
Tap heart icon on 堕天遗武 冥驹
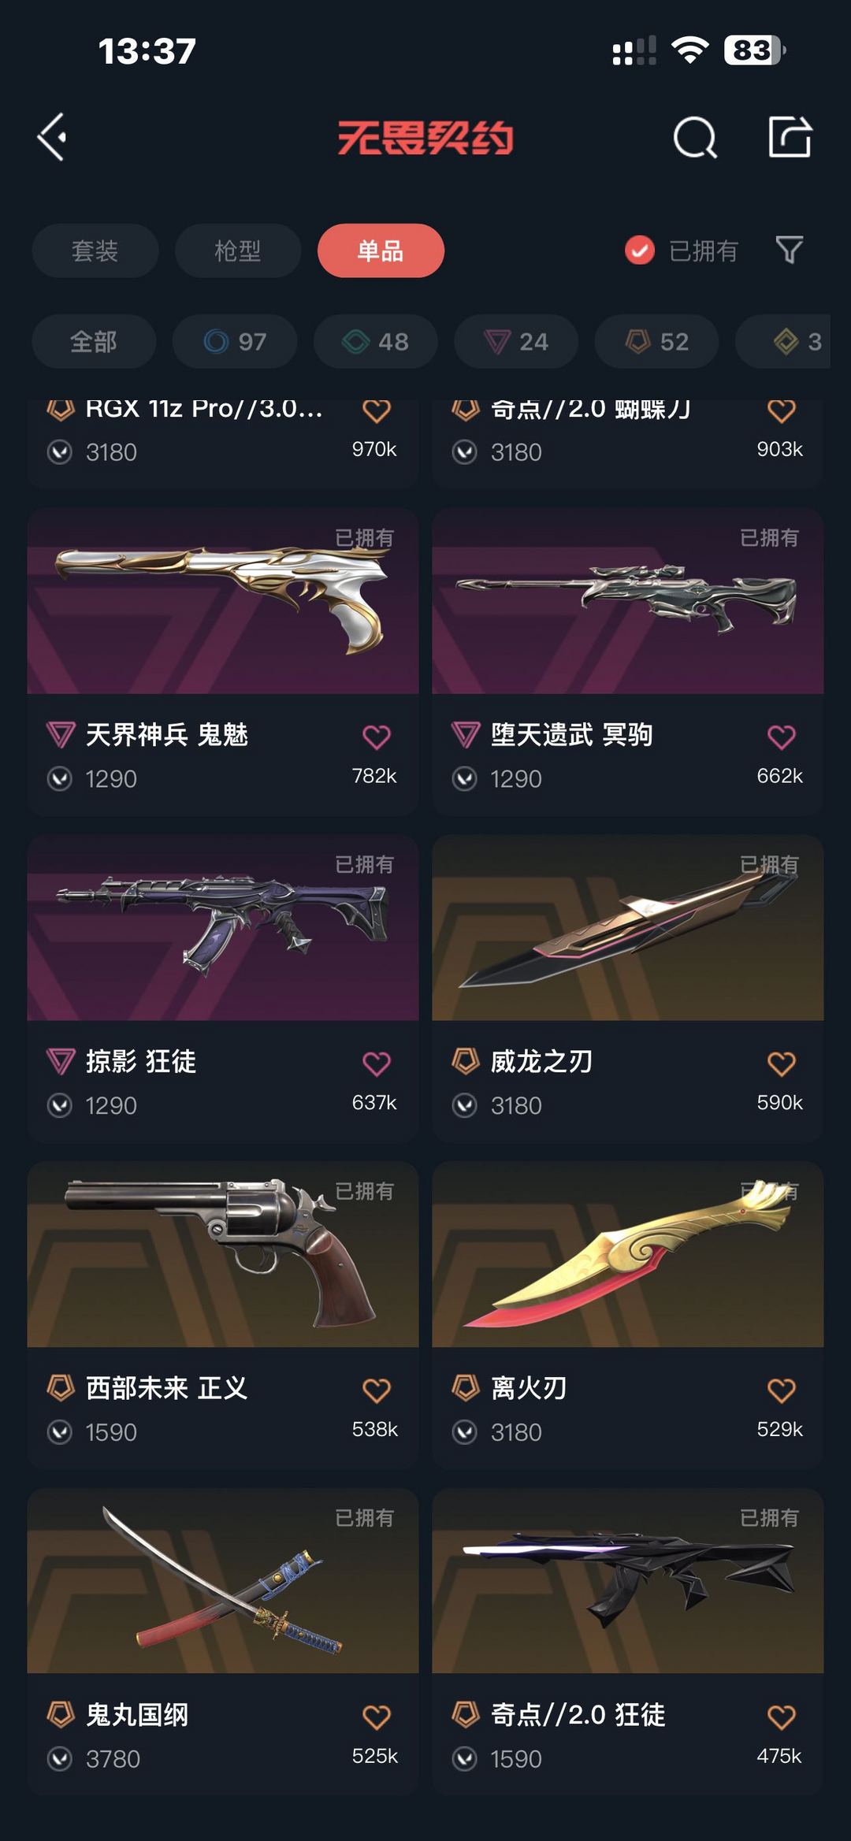click(781, 737)
